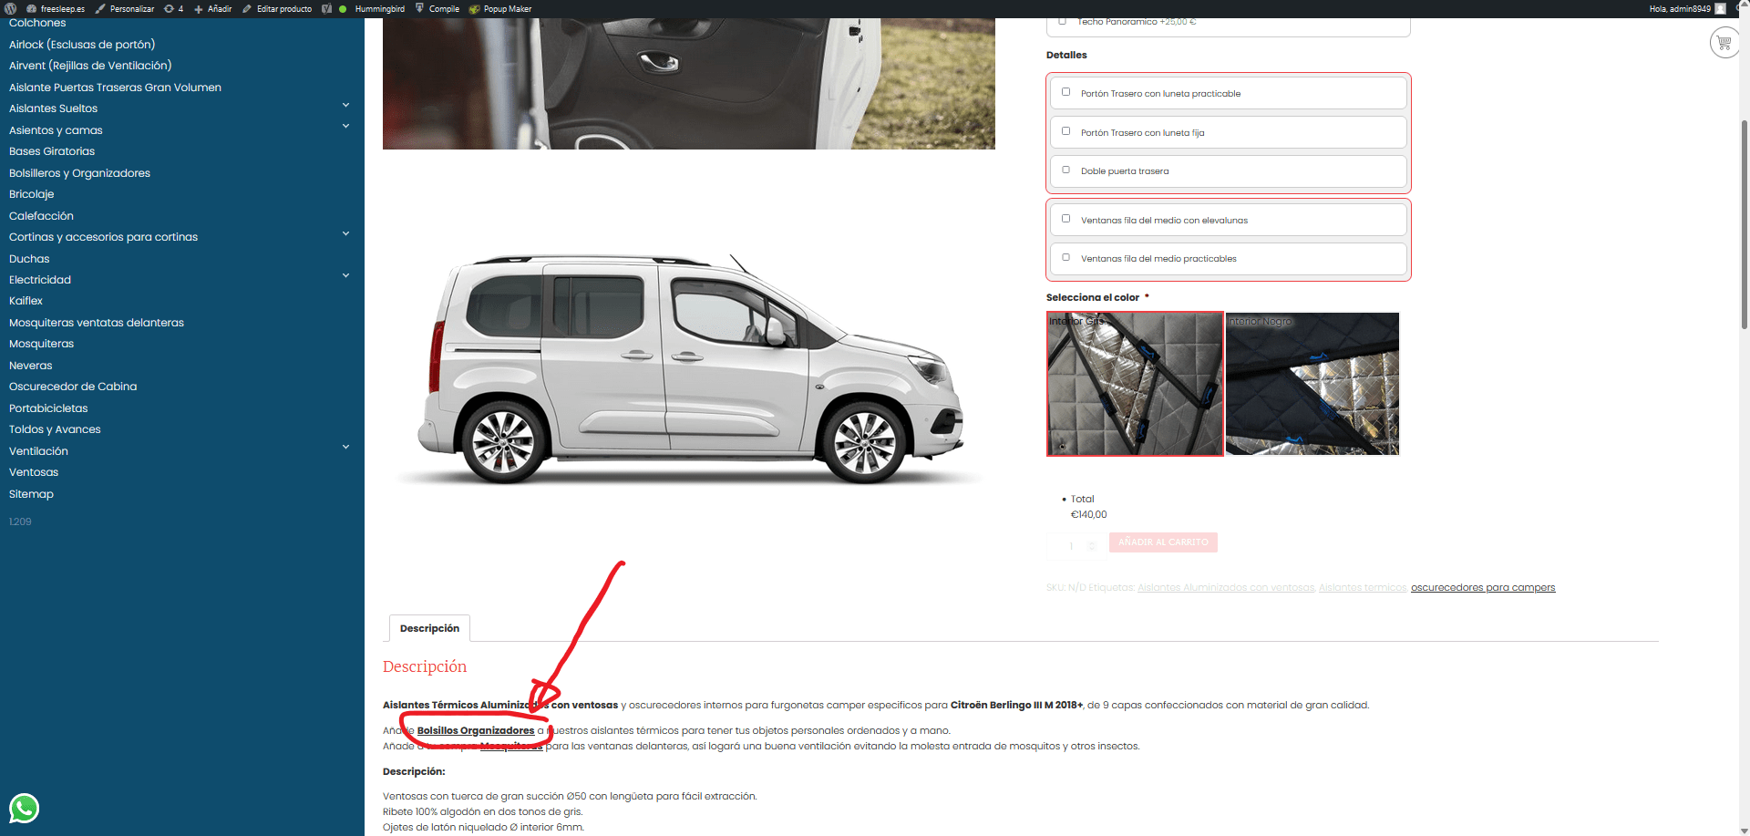Open Aislante Puertas Traseras Gran Volumen
This screenshot has width=1750, height=836.
(115, 88)
